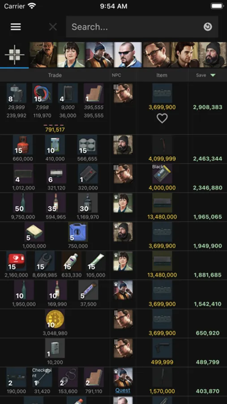Filter by the woman trader portrait in the top row
Screen dimensions: 227x404
[x=71, y=55]
